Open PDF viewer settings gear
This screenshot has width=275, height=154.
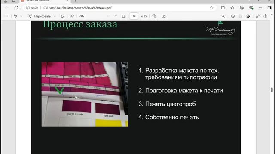pyautogui.click(x=266, y=16)
